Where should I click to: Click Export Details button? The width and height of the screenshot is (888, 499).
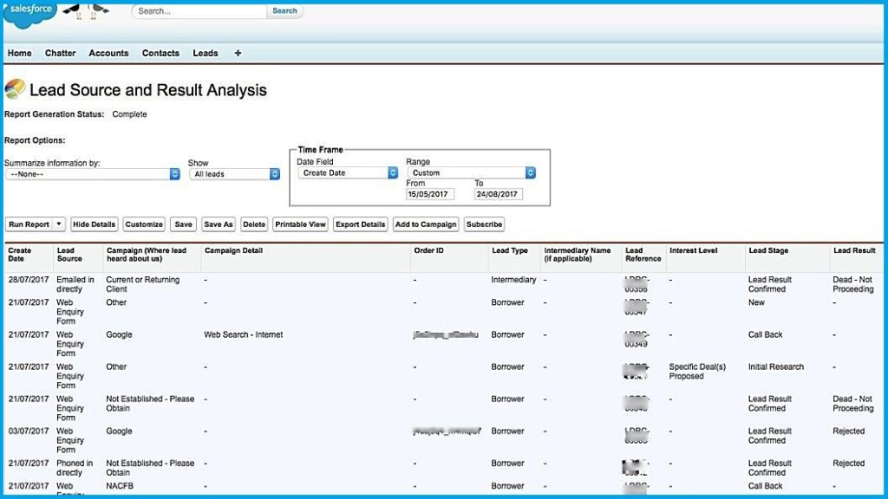click(360, 224)
